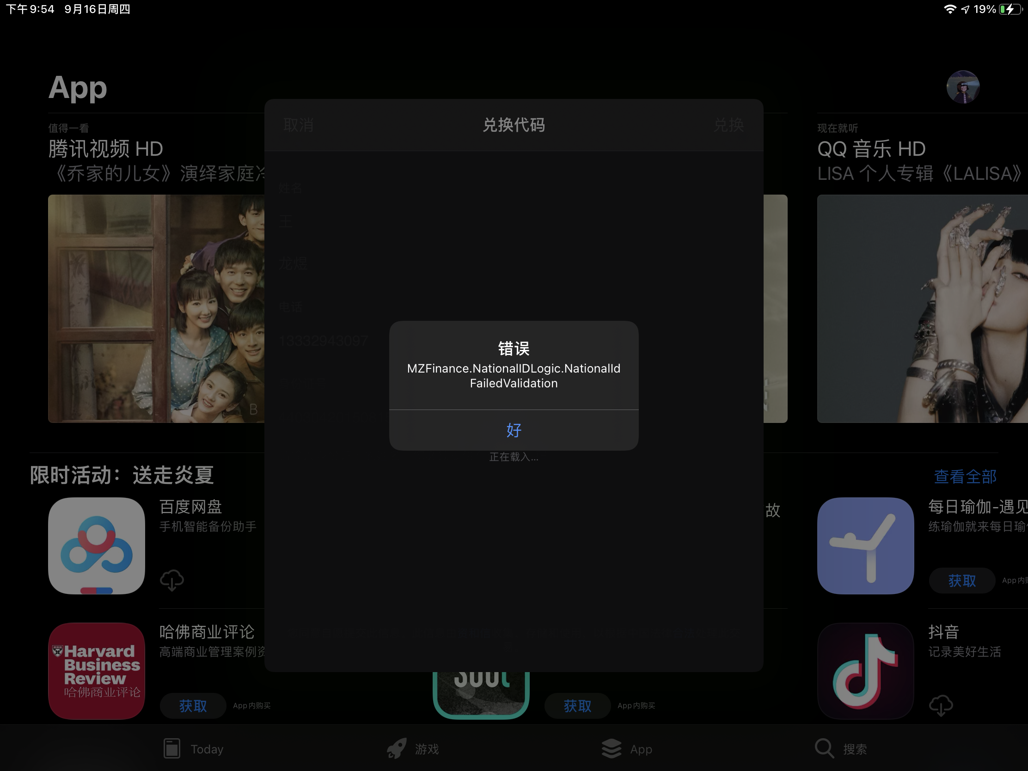Open the 抖音 TikTok app icon
The width and height of the screenshot is (1028, 771).
pos(865,671)
